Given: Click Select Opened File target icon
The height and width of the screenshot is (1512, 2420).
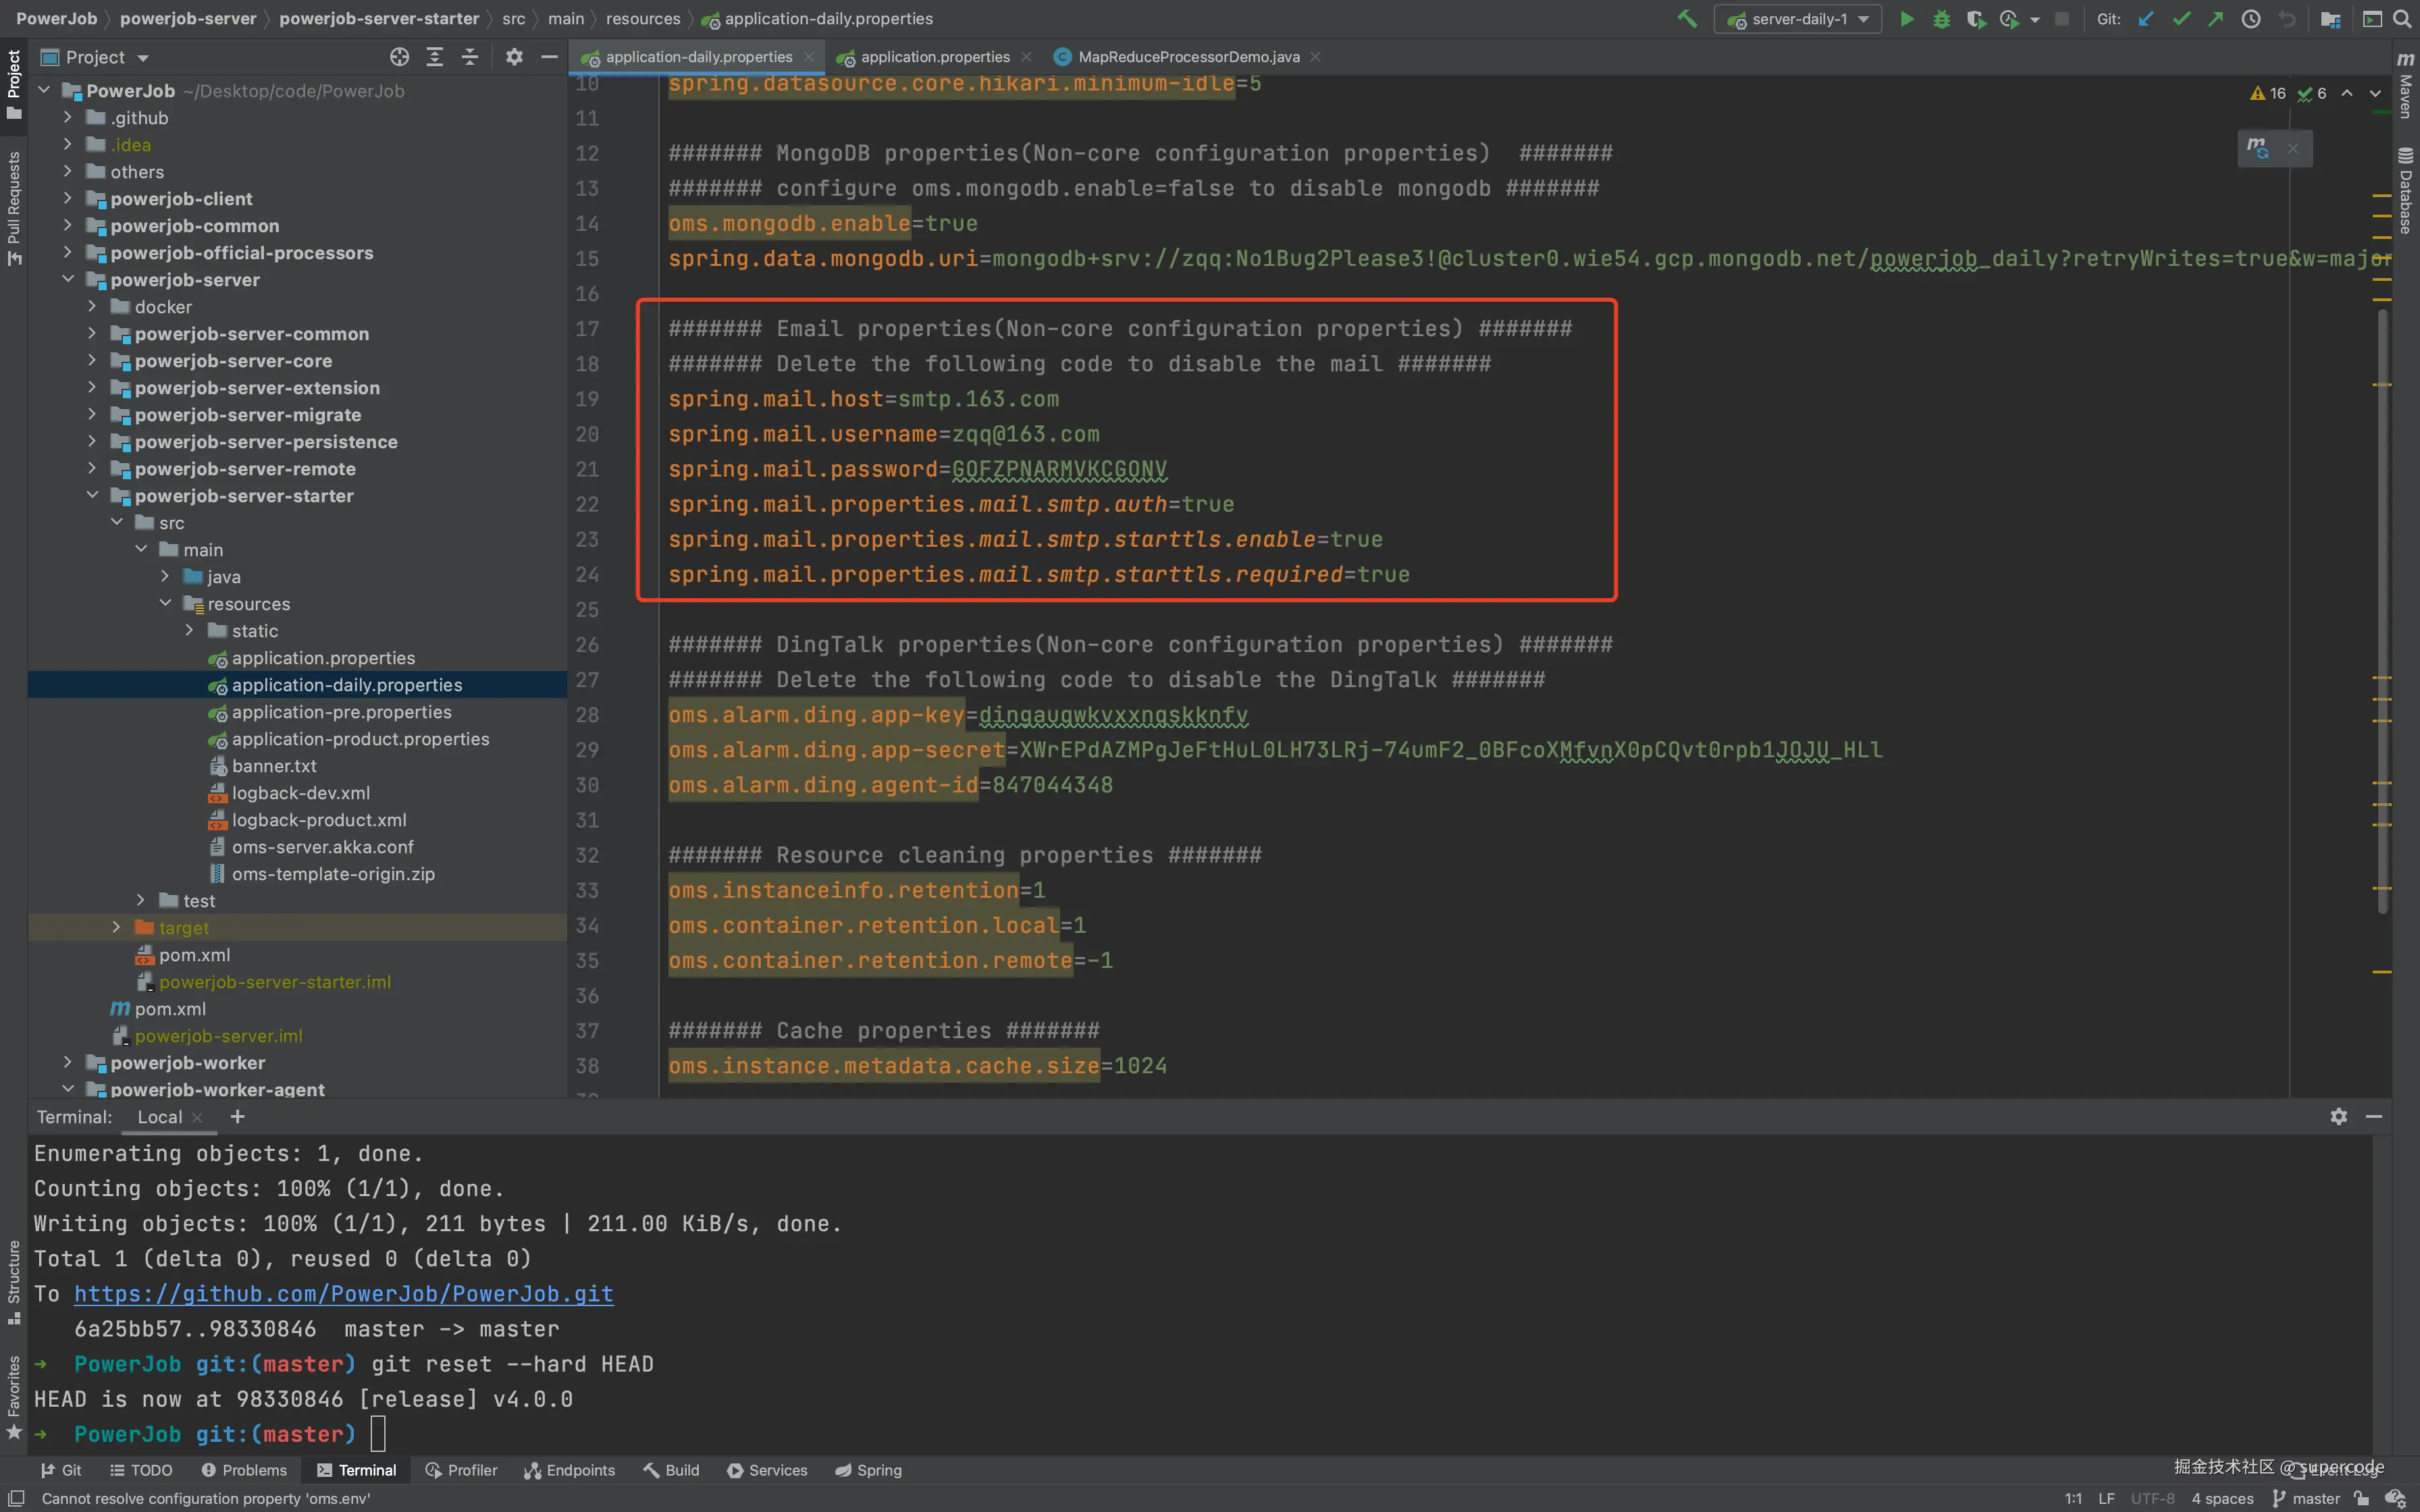Looking at the screenshot, I should (399, 57).
